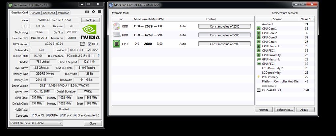Click the About... button
336x136 pixels.
pos(305,110)
